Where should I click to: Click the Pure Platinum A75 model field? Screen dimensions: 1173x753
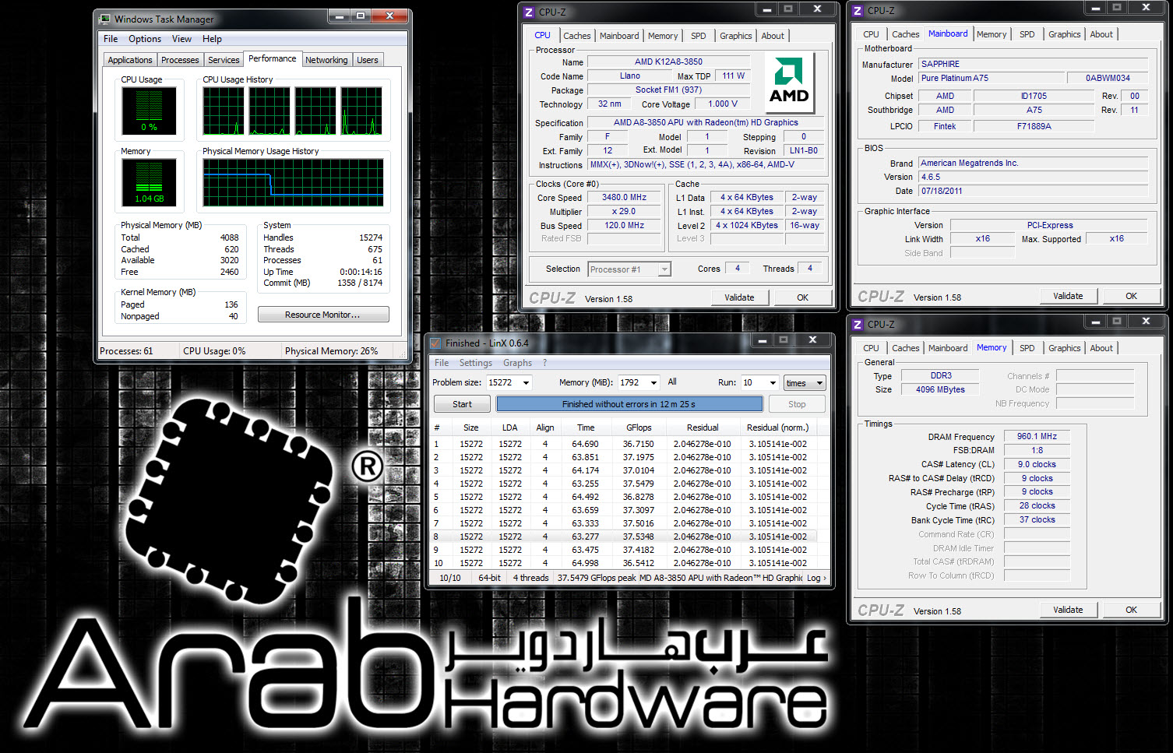point(991,78)
